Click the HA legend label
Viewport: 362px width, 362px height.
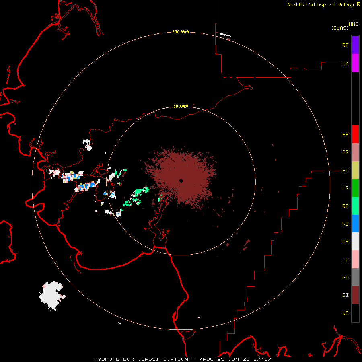pyautogui.click(x=346, y=134)
